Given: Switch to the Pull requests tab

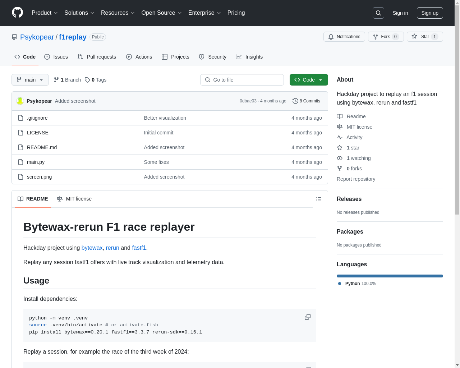Looking at the screenshot, I should [97, 57].
